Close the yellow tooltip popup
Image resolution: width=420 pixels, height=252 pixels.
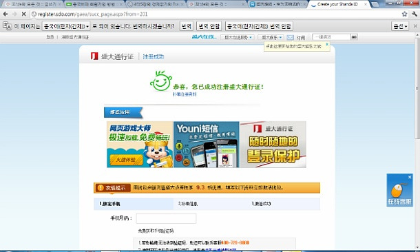point(327,44)
